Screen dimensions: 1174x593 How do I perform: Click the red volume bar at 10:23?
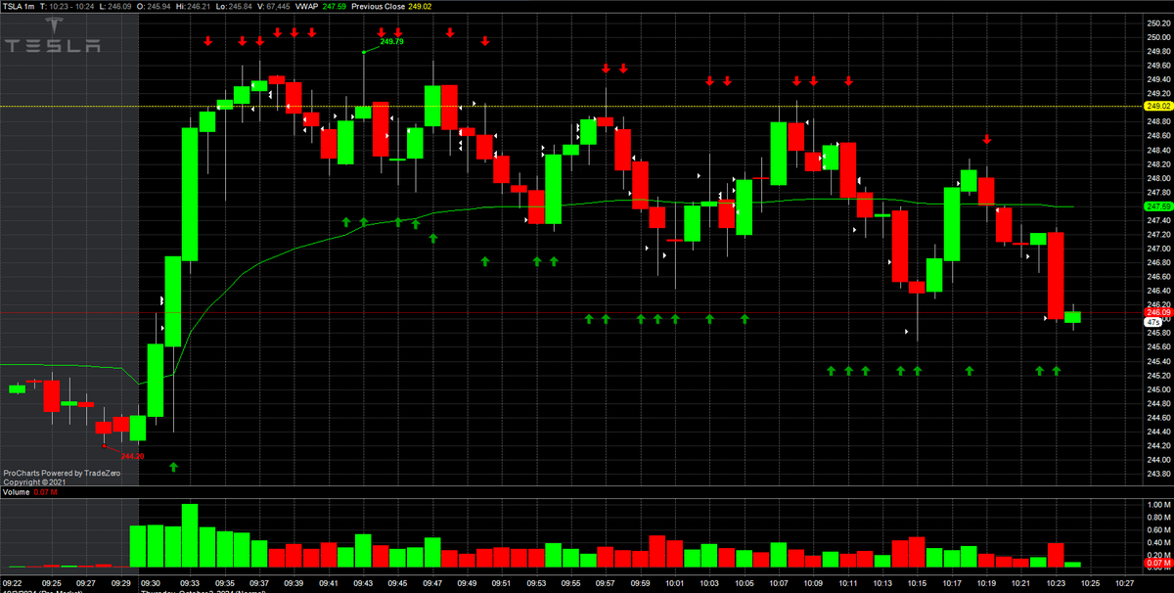coord(1056,556)
